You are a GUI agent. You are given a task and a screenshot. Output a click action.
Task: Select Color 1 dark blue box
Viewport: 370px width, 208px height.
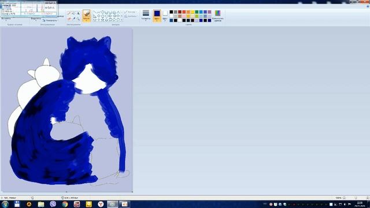pos(157,16)
